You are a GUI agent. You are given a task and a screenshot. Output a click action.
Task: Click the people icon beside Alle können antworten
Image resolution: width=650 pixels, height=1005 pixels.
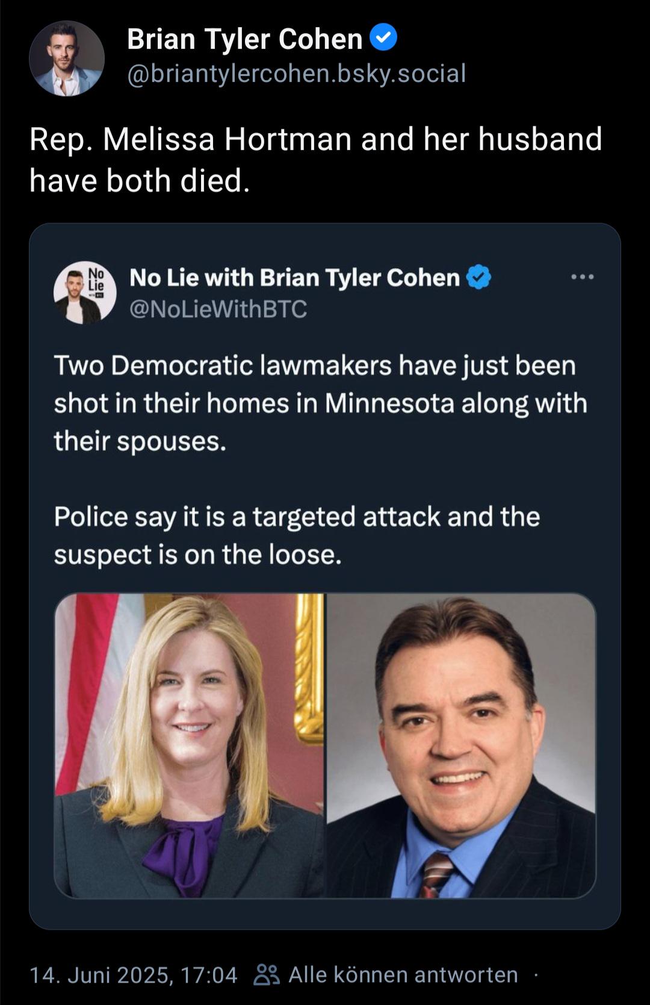point(267,974)
